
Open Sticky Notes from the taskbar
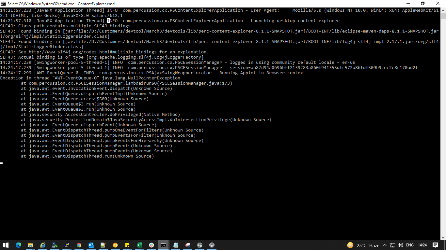tap(127, 245)
